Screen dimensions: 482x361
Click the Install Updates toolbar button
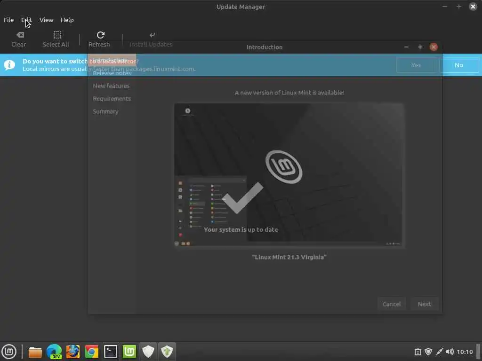151,39
